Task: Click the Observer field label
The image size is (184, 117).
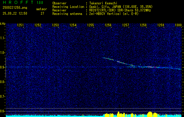Action: pyautogui.click(x=59, y=3)
